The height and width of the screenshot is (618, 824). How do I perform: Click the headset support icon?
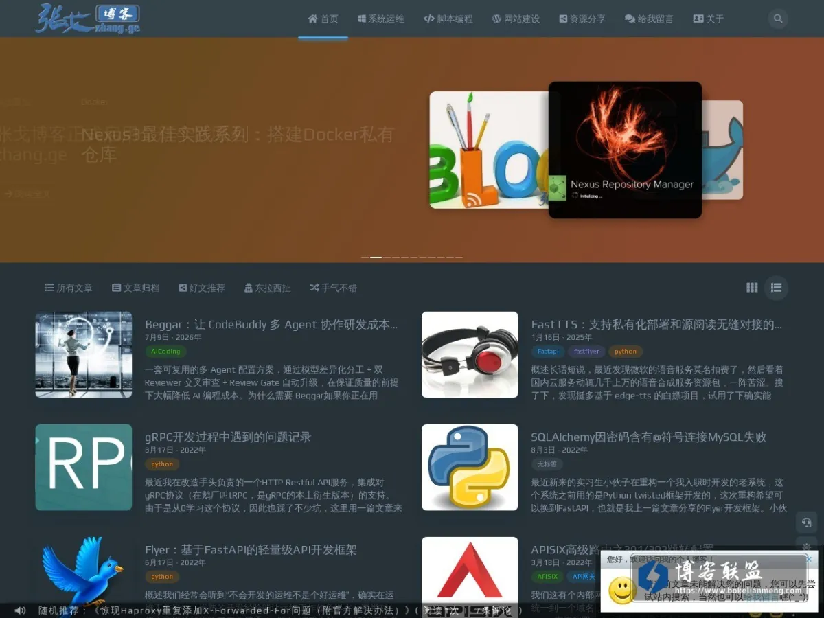coord(806,523)
